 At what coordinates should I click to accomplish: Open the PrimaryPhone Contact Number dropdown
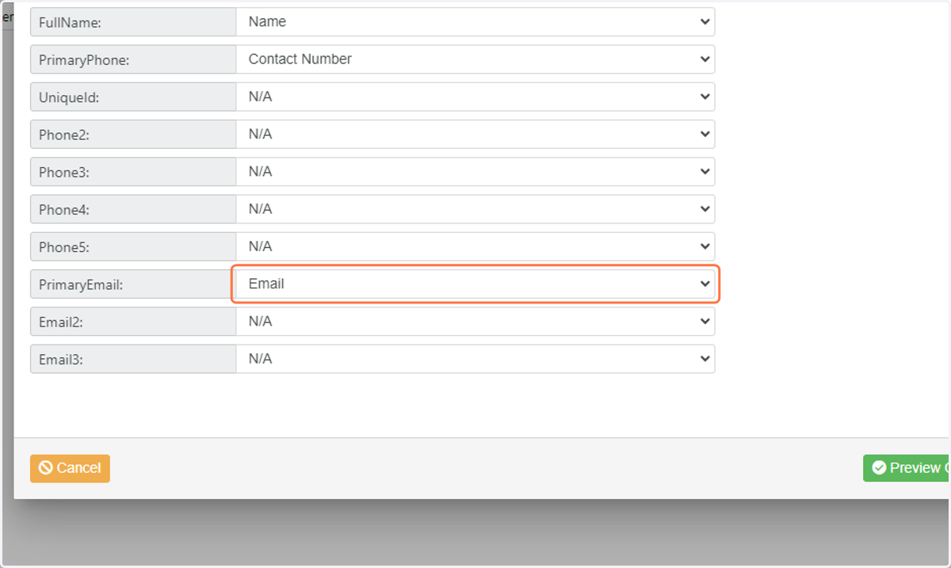click(x=475, y=59)
